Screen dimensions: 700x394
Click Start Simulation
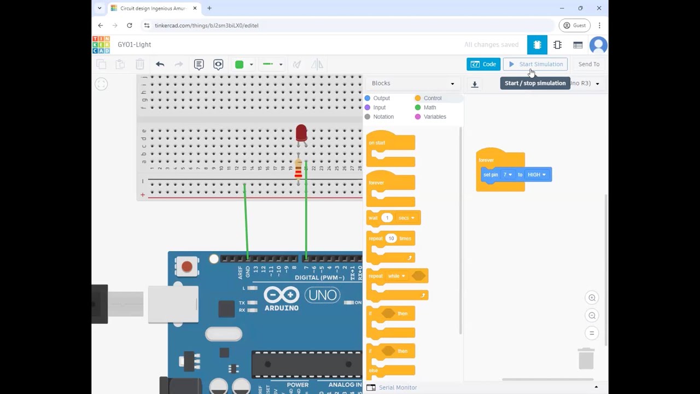pyautogui.click(x=535, y=64)
